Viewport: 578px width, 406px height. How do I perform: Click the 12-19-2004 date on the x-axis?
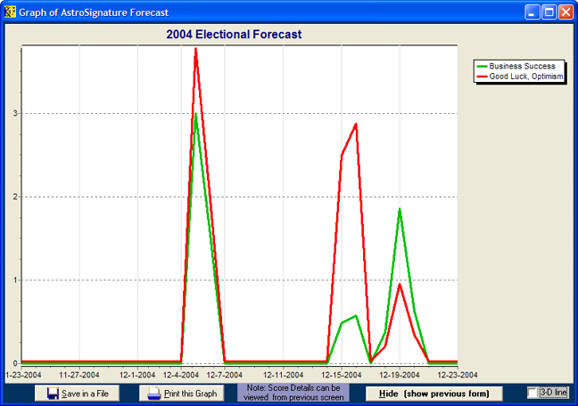pos(400,375)
